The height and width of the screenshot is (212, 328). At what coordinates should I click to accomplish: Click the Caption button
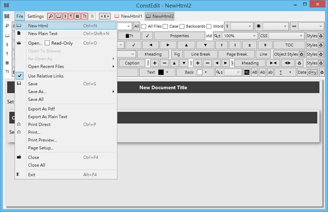pyautogui.click(x=132, y=63)
